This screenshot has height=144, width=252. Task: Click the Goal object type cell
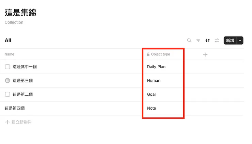tap(152, 94)
